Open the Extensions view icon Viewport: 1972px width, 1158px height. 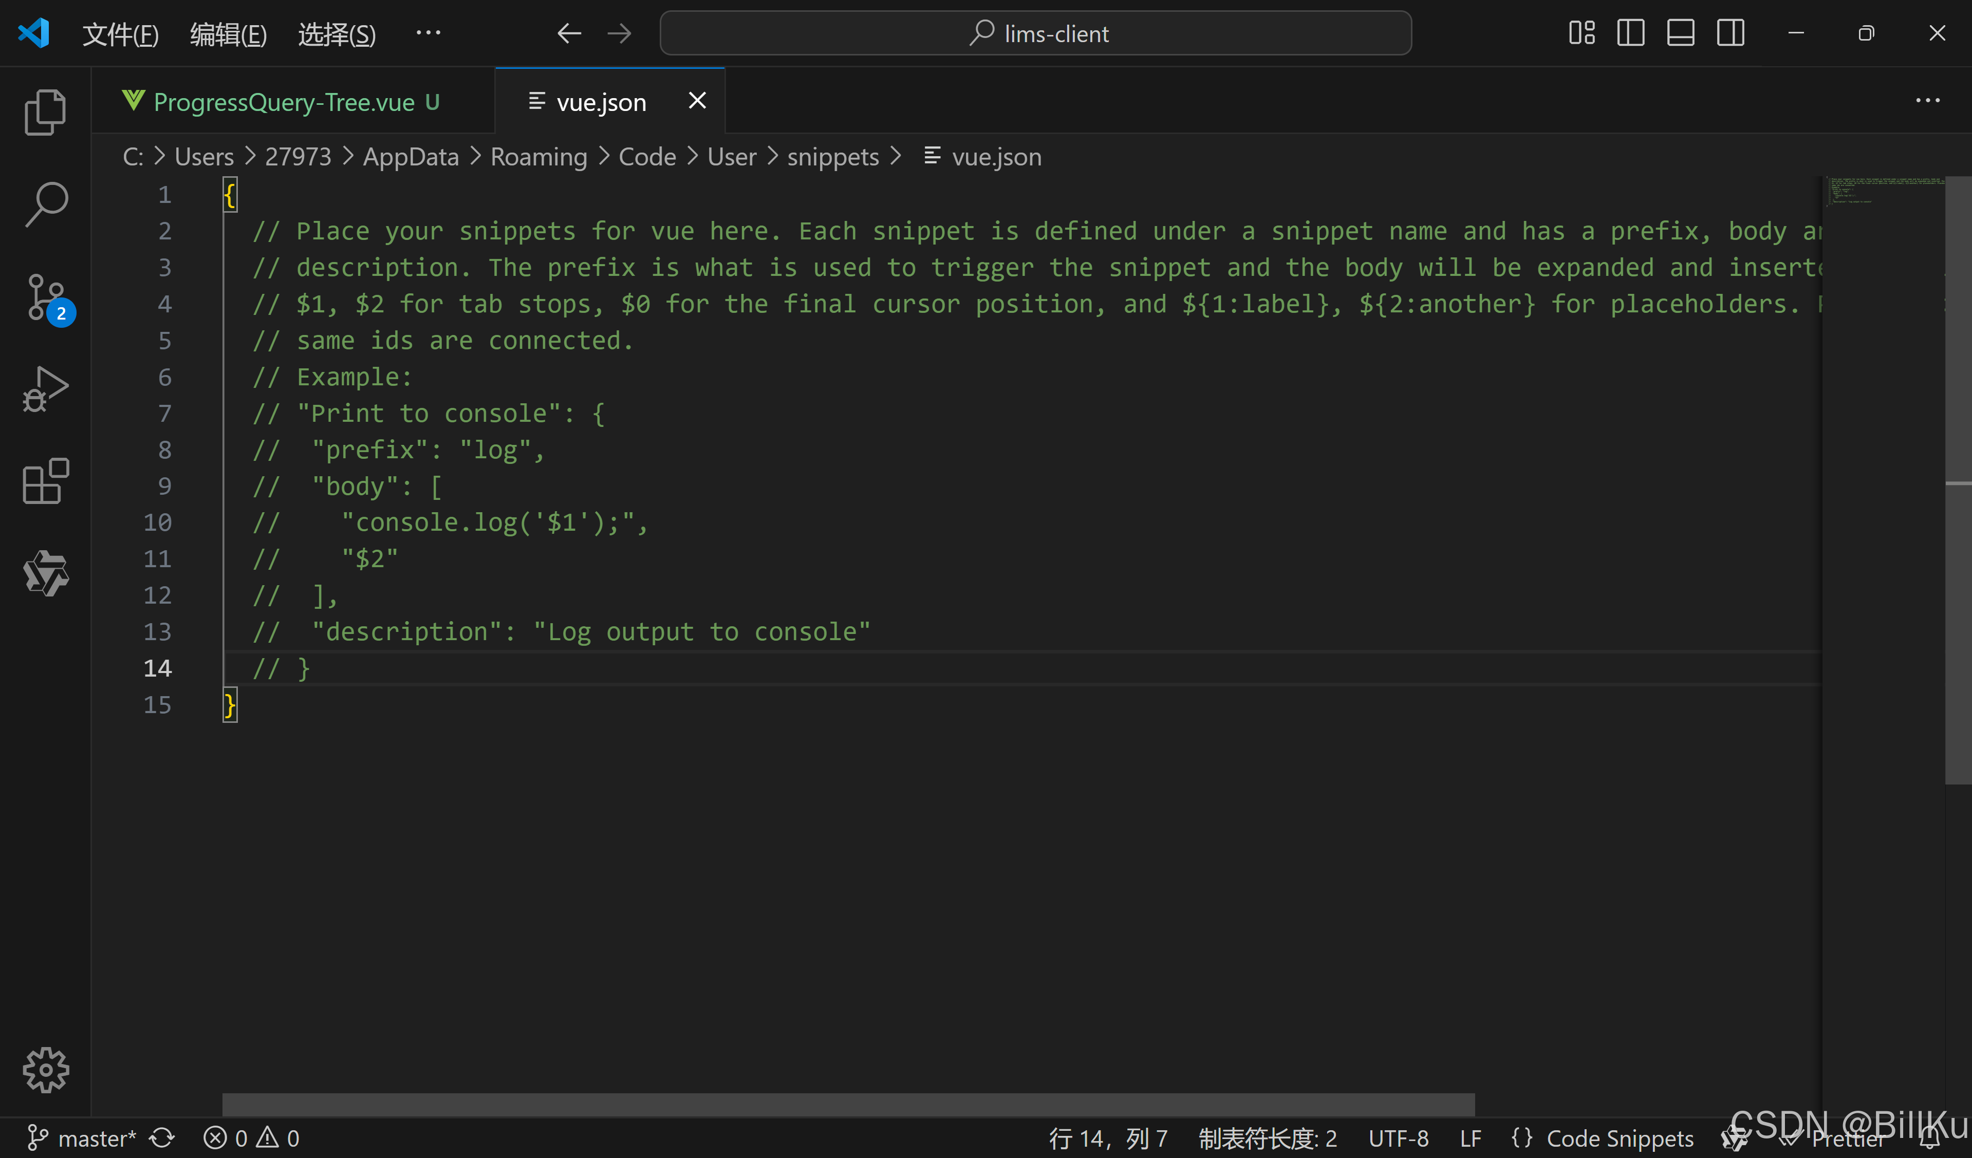click(45, 480)
